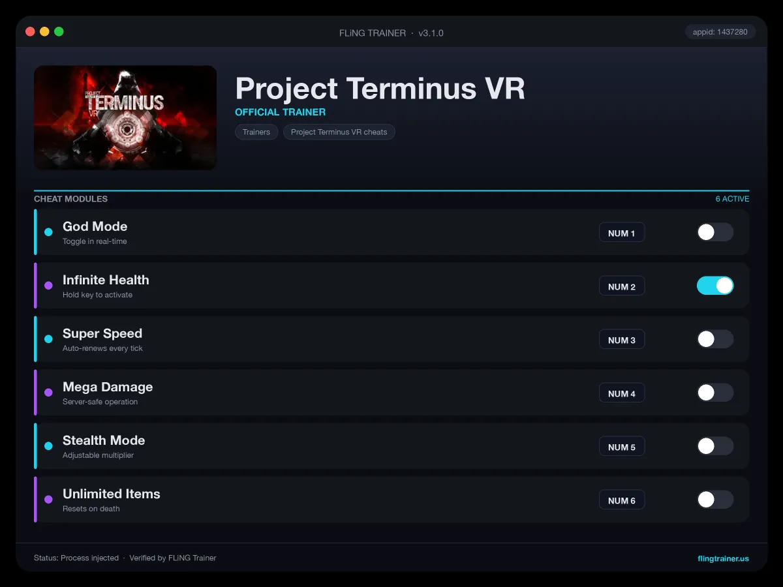Click the purple dot beside Unlimited Items
783x587 pixels.
pyautogui.click(x=48, y=500)
